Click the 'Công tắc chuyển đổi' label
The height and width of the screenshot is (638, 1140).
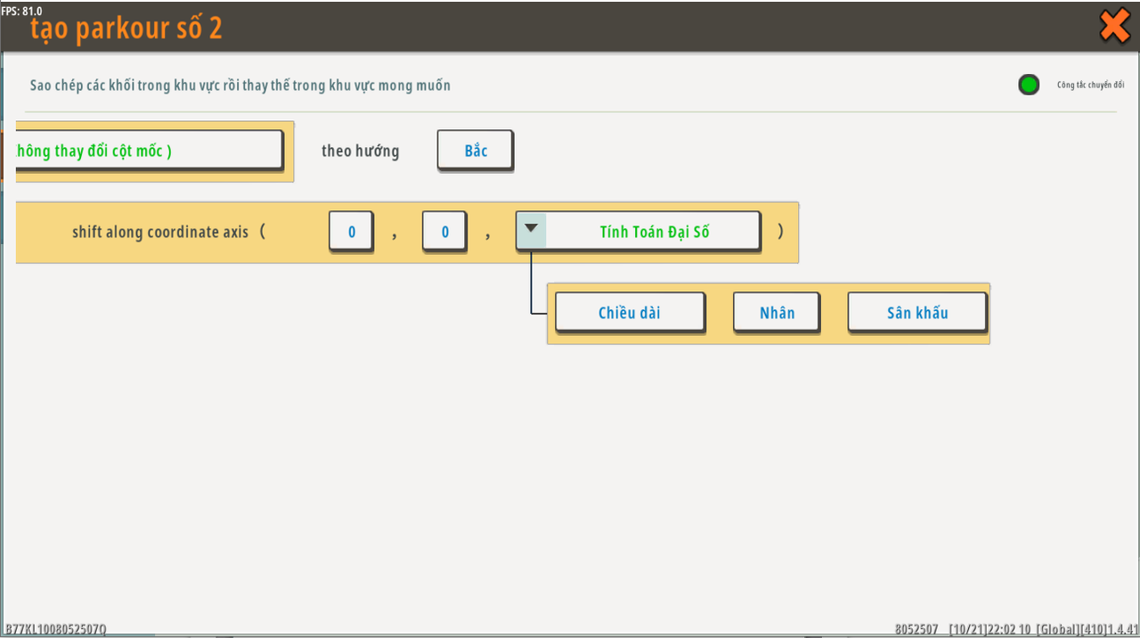pos(1090,86)
